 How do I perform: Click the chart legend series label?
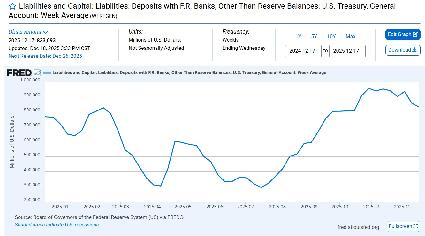(189, 73)
